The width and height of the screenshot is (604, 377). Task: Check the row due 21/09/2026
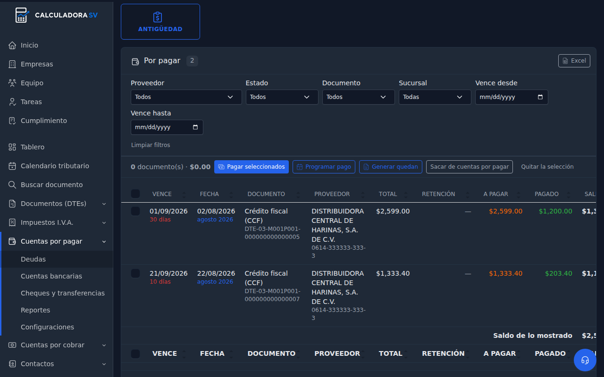click(x=135, y=273)
